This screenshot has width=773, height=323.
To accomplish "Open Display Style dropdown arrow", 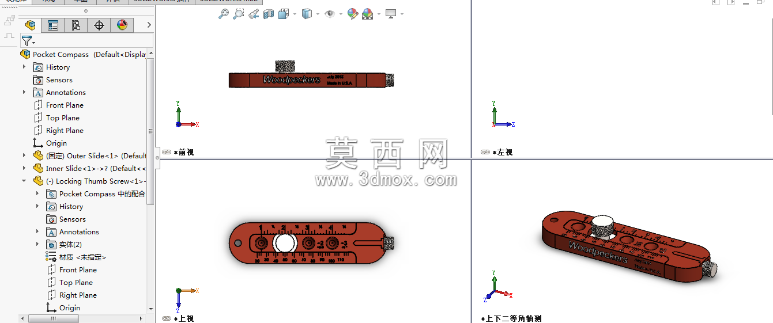I will click(318, 14).
